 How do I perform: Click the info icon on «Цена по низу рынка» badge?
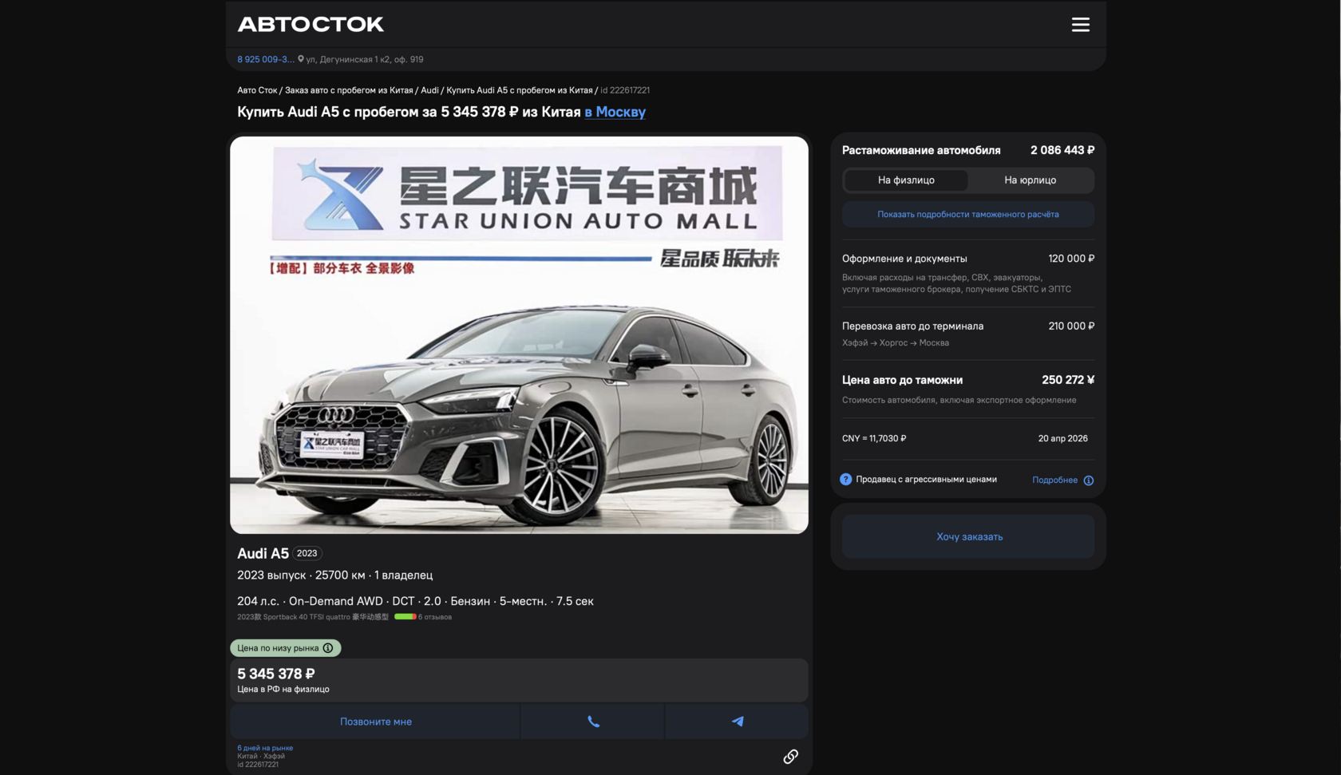click(329, 648)
